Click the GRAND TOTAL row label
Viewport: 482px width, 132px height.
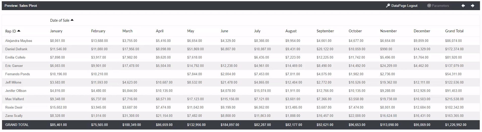coord(17,125)
